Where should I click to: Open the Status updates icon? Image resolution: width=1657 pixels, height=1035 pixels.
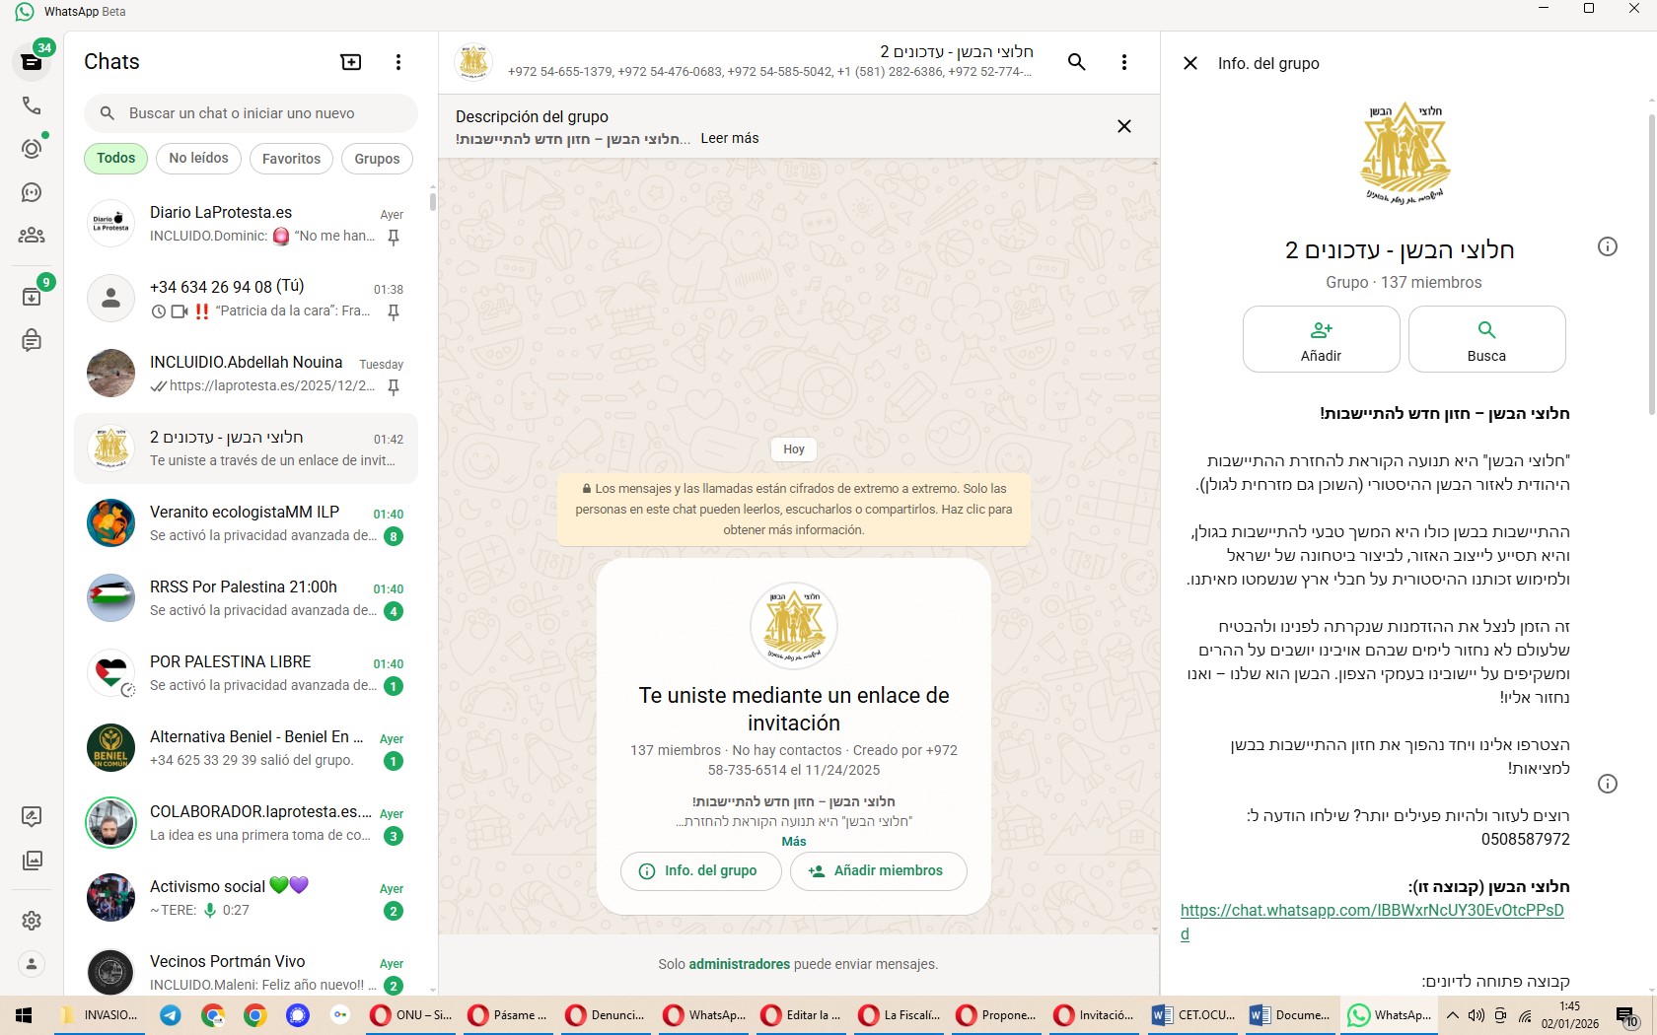(32, 149)
